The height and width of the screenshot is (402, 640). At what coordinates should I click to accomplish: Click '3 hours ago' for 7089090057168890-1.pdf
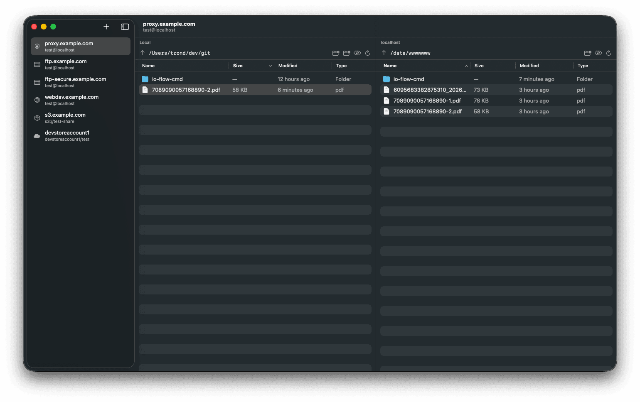click(x=534, y=100)
